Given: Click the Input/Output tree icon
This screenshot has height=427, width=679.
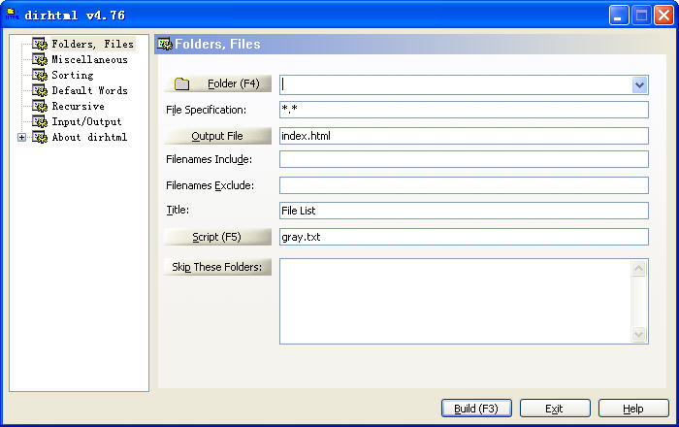Looking at the screenshot, I should [40, 121].
